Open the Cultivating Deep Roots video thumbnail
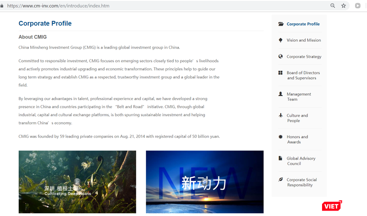 77,182
